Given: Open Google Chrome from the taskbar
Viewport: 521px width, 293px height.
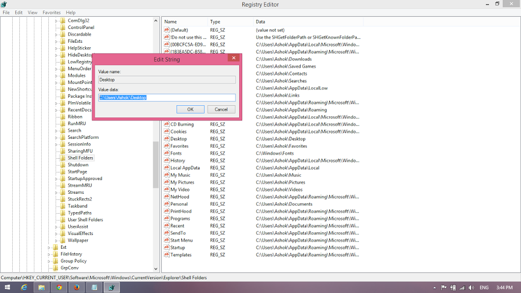Looking at the screenshot, I should 59,287.
